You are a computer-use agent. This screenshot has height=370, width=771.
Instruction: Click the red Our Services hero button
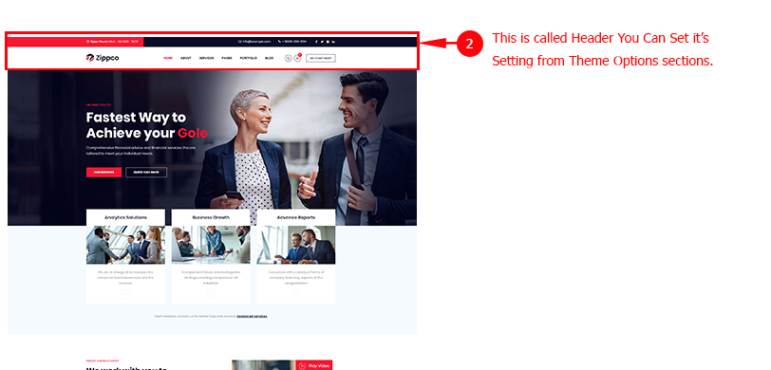tap(103, 172)
